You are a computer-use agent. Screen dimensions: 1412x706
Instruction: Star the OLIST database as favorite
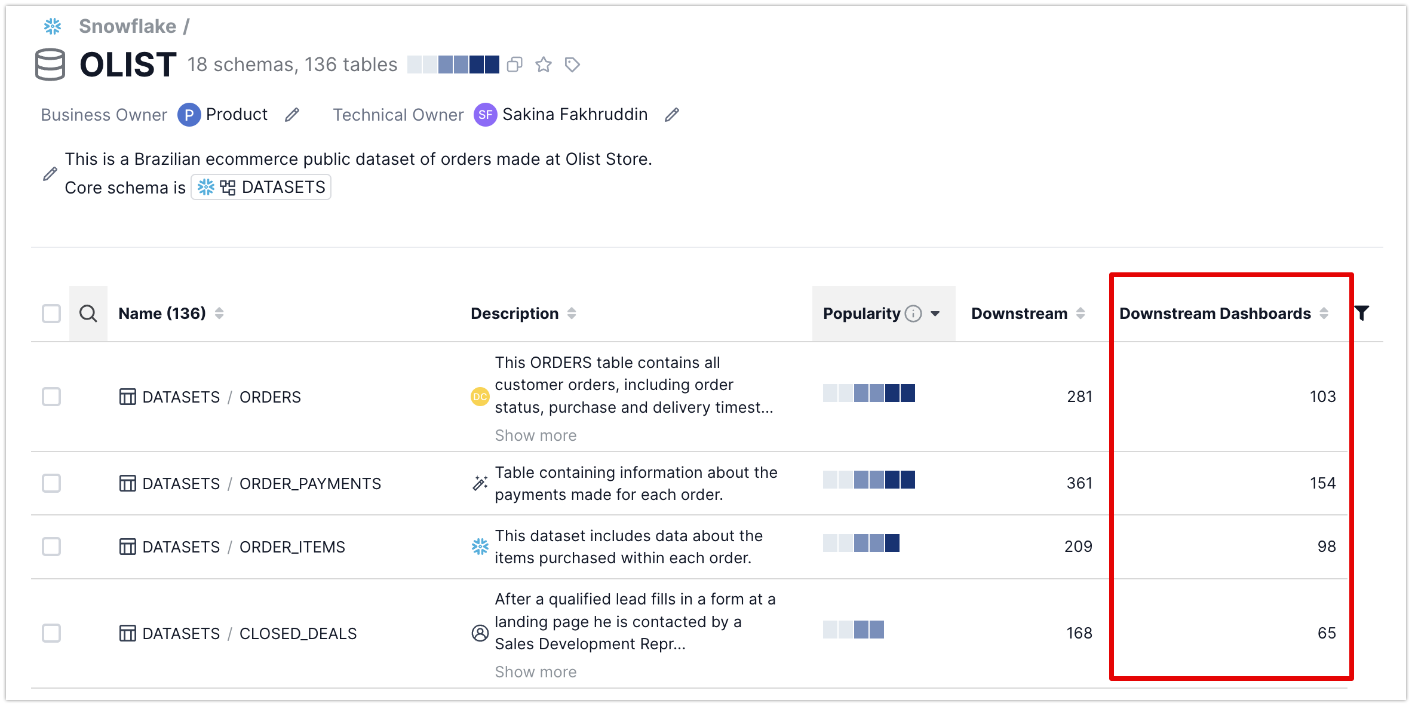point(543,65)
